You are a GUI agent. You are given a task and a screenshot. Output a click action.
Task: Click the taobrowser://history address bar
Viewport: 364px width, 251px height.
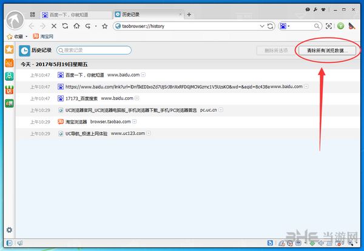(182, 26)
